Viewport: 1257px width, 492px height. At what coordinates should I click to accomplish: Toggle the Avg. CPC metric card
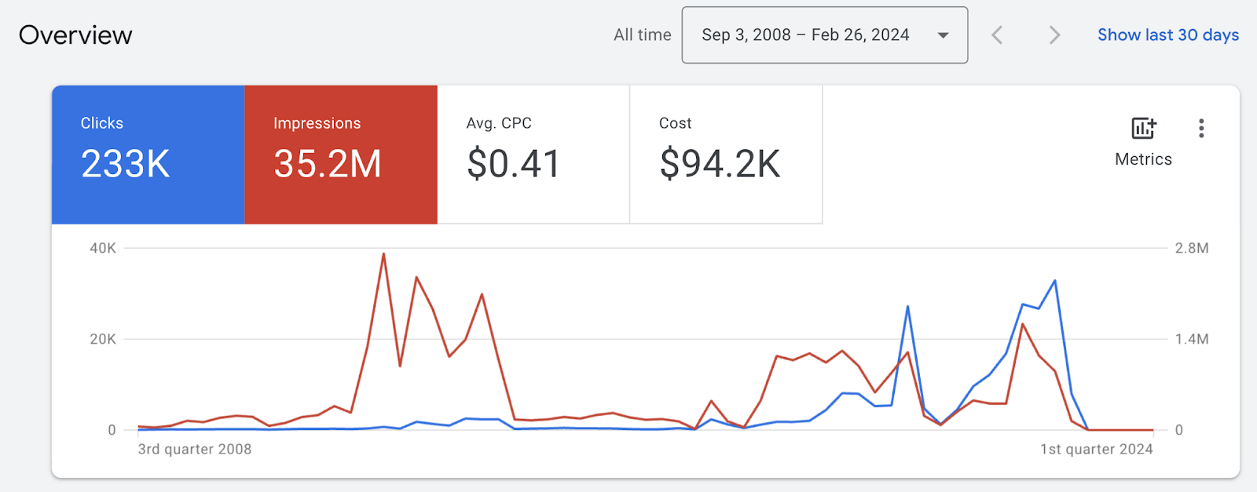point(533,155)
